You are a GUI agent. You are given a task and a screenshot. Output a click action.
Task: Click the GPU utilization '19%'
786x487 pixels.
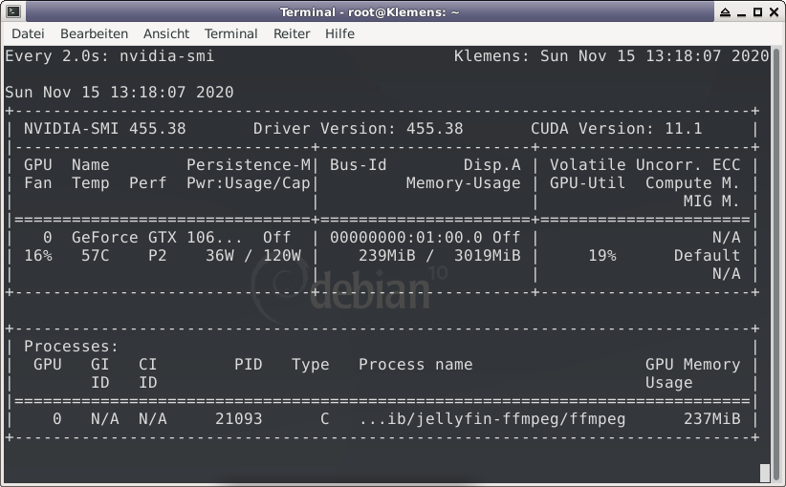point(602,256)
